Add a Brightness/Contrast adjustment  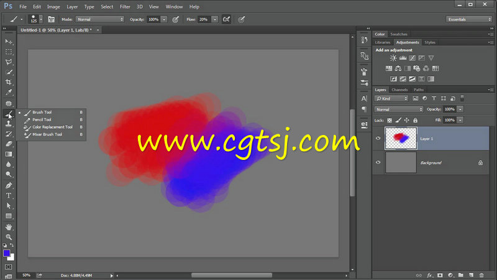(x=393, y=58)
